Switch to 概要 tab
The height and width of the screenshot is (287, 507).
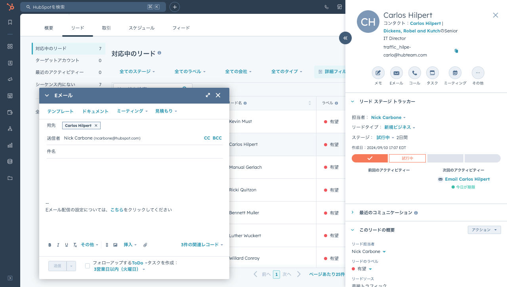point(49,28)
